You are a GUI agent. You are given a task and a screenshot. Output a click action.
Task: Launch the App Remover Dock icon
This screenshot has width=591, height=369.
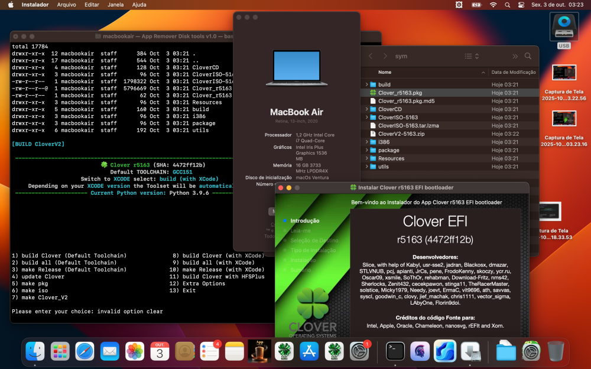(259, 351)
